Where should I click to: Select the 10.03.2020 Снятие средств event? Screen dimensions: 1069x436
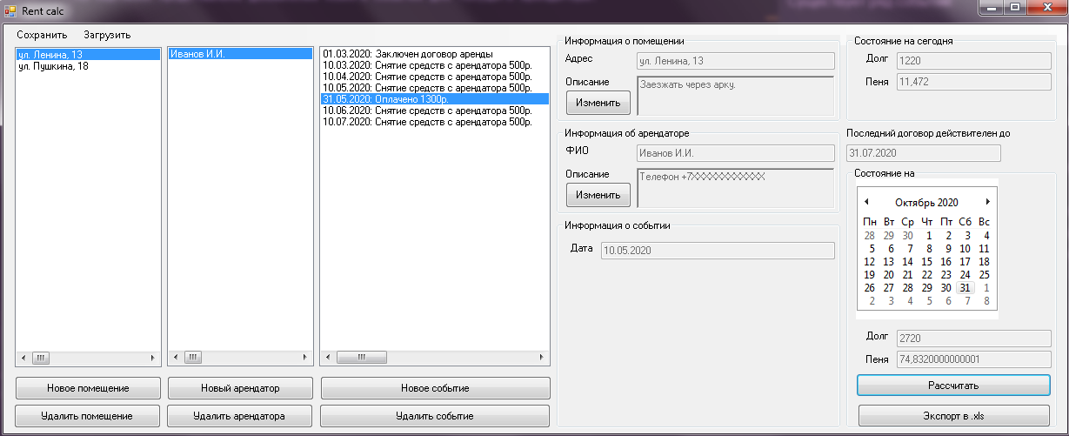(435, 65)
